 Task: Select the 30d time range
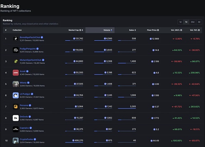[x=193, y=22]
